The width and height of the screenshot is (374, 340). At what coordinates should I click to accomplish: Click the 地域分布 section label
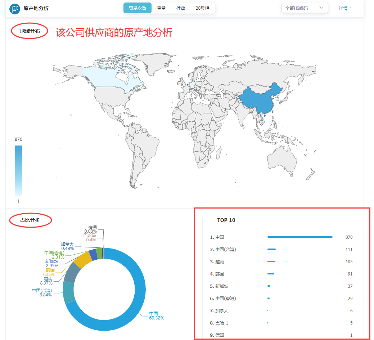click(29, 31)
